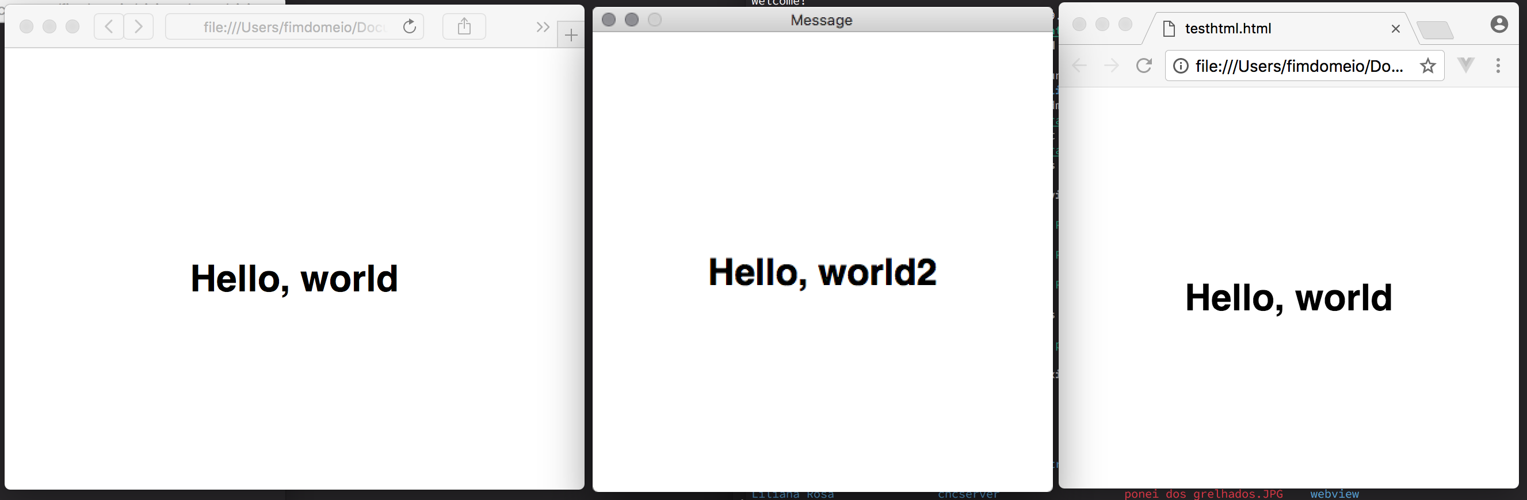
Task: Click "Hello, world" heading in Safari
Action: pyautogui.click(x=294, y=278)
